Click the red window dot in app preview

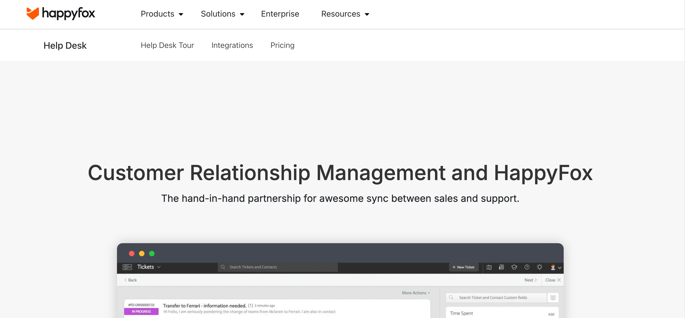tap(132, 254)
